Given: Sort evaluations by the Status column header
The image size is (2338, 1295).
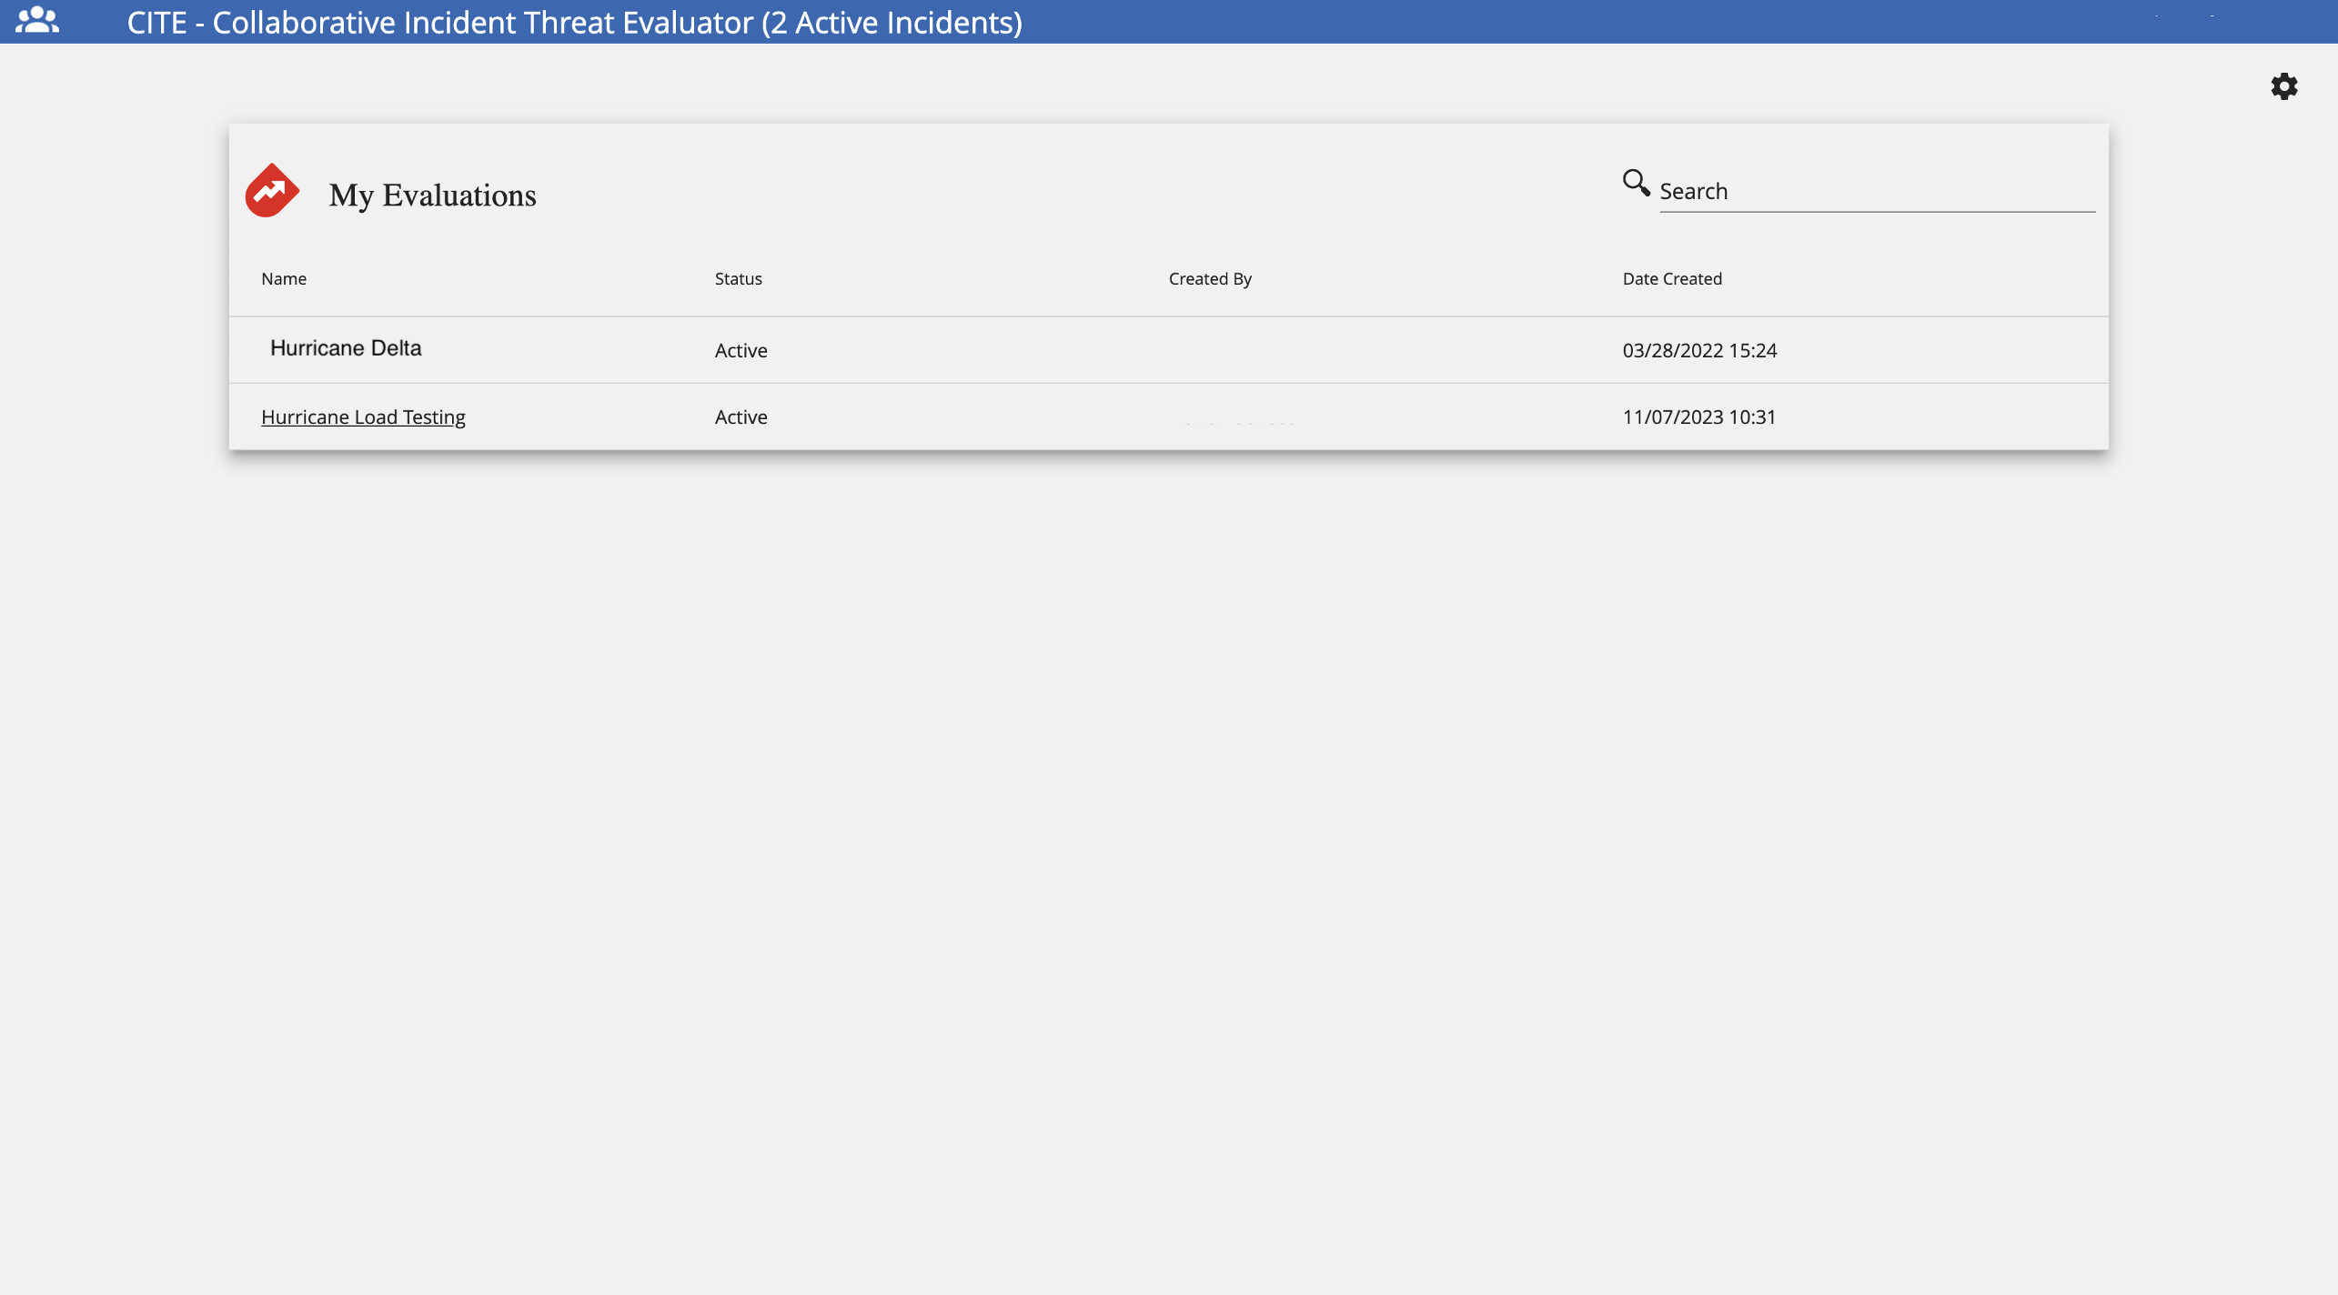Looking at the screenshot, I should [738, 279].
